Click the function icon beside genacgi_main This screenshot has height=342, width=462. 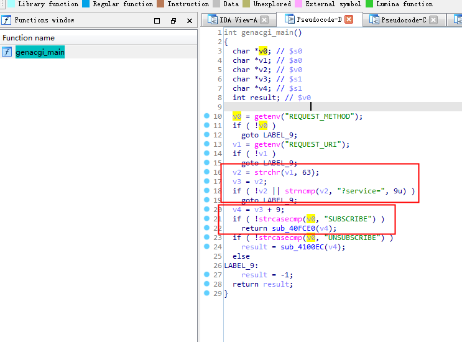pos(7,52)
